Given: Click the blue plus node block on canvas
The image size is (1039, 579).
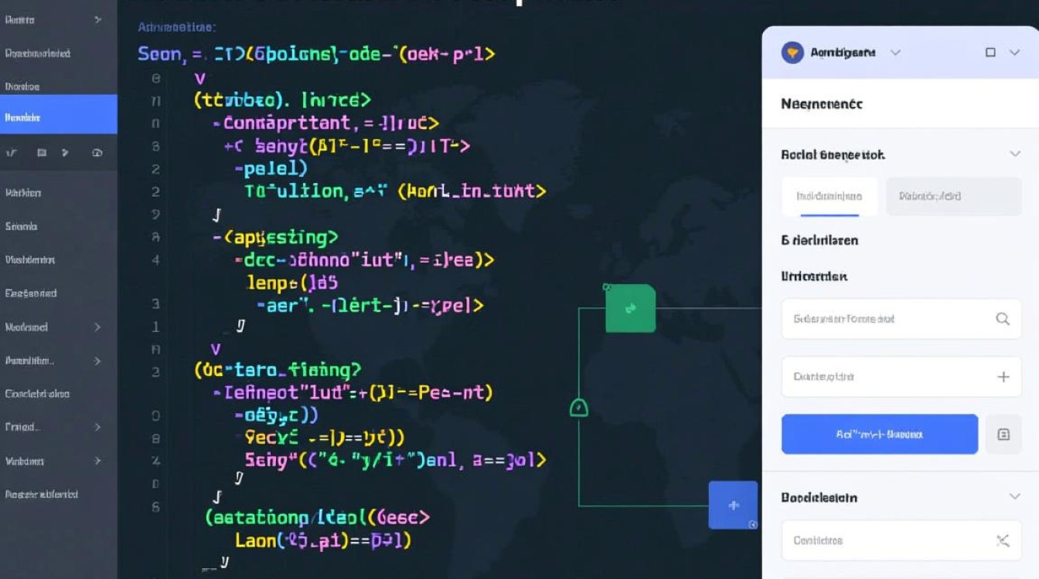Looking at the screenshot, I should 733,505.
